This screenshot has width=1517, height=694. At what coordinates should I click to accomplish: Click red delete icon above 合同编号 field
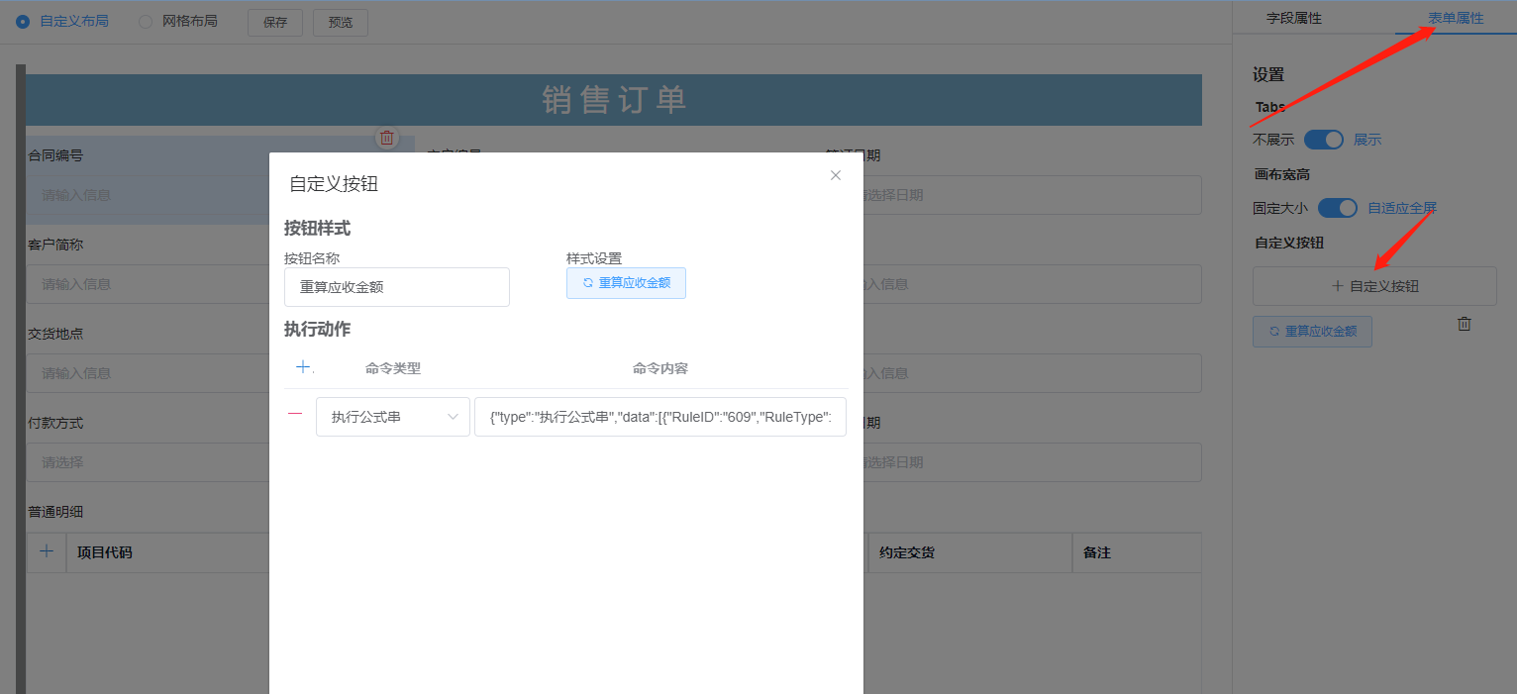pos(387,138)
